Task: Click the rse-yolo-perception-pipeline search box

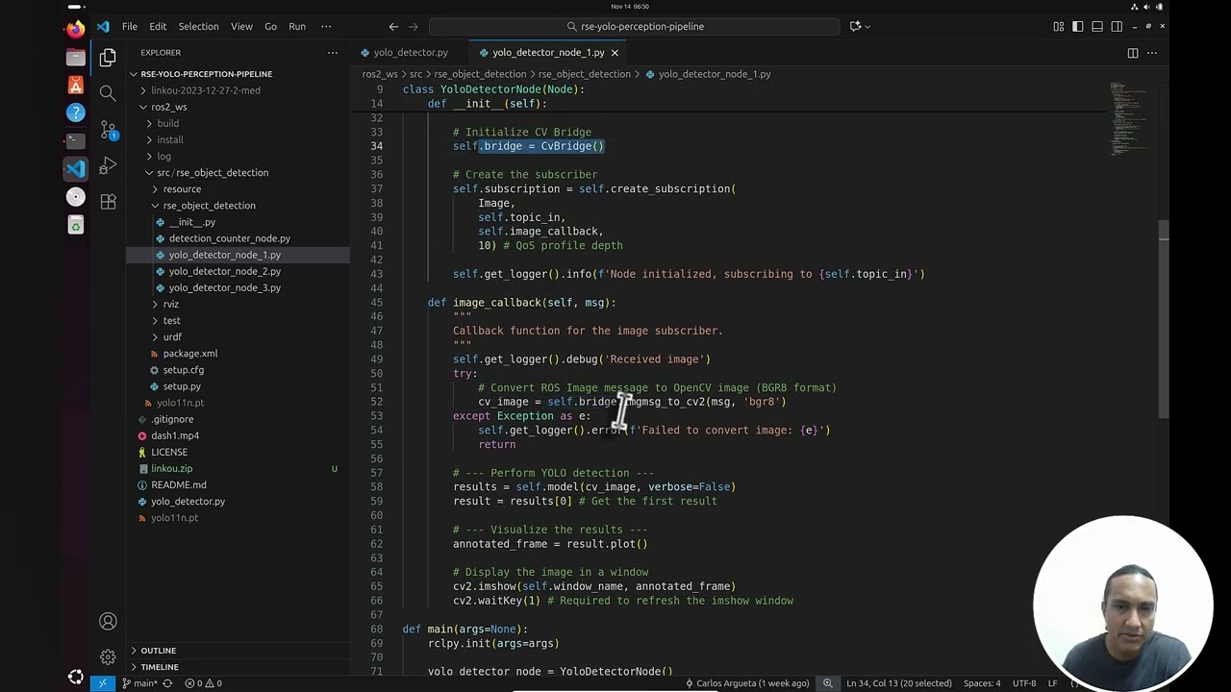Action: pyautogui.click(x=636, y=26)
